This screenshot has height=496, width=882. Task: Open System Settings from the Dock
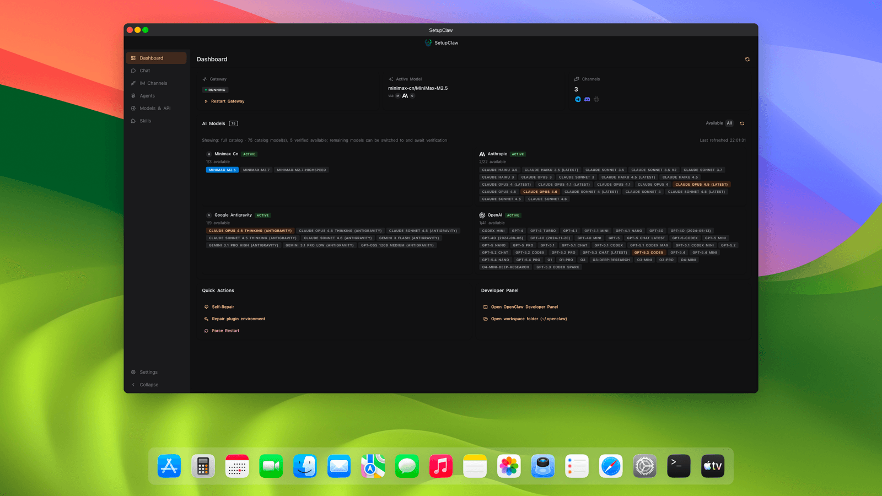645,466
